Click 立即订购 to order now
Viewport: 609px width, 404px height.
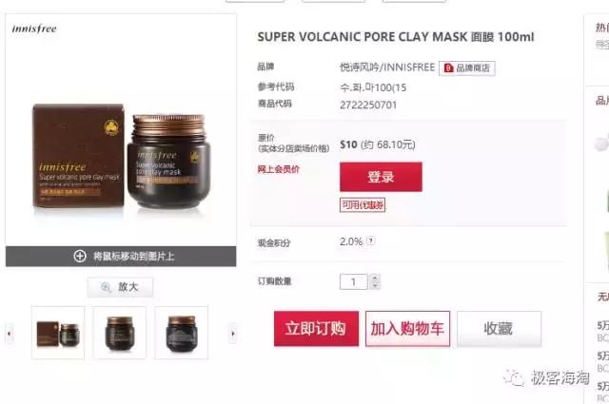tap(316, 328)
